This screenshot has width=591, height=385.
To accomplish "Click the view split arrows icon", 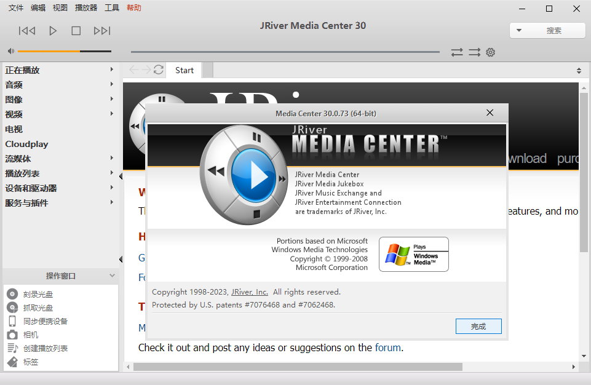I will [x=579, y=71].
